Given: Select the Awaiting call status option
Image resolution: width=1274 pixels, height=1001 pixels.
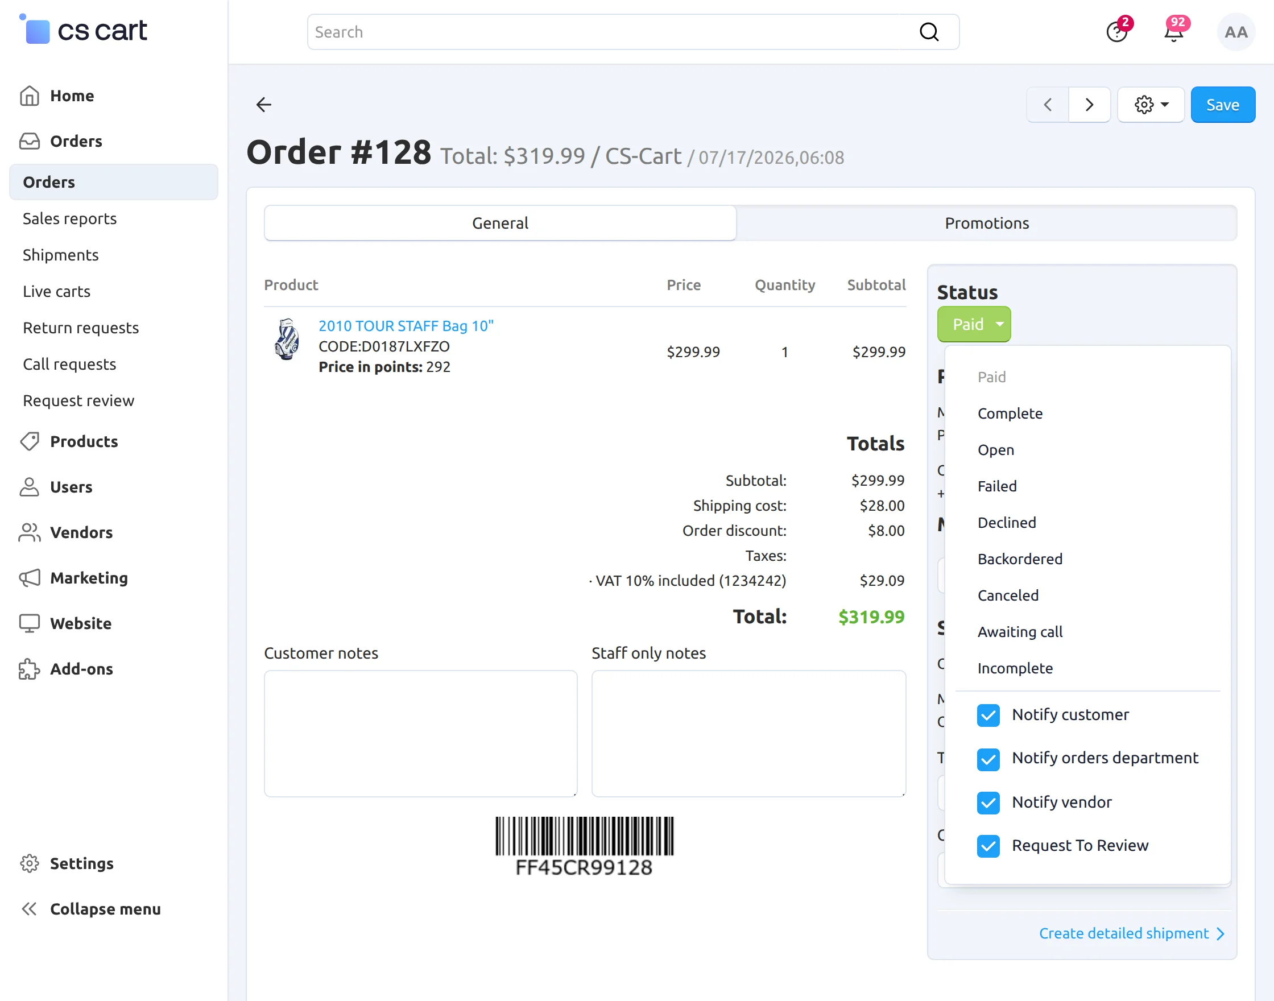Looking at the screenshot, I should (1020, 631).
